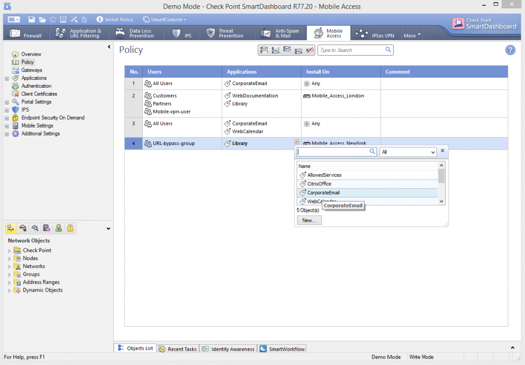Show VPN communities lock icon

(70, 228)
